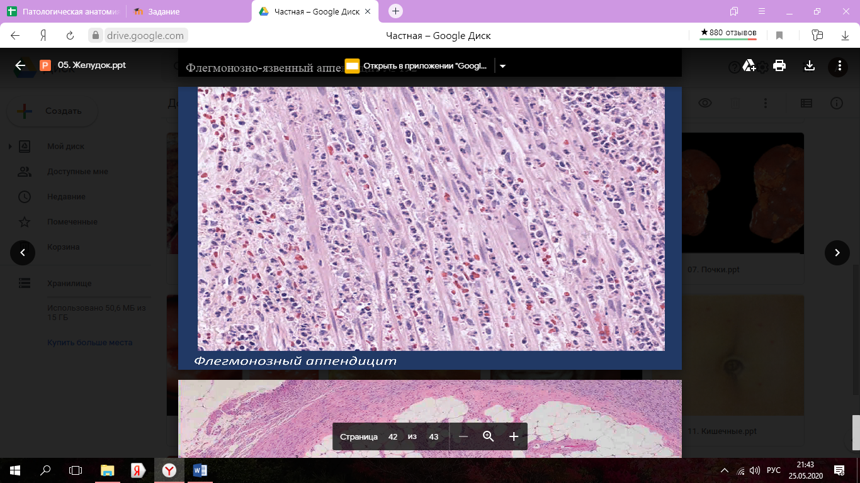The image size is (860, 483).
Task: Zoom out the preview page
Action: point(463,436)
